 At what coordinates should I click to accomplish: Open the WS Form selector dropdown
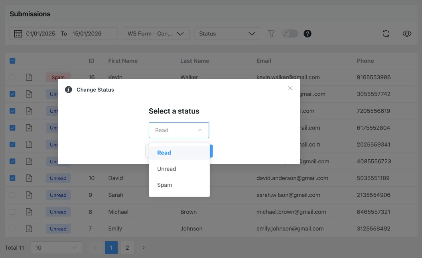click(156, 33)
